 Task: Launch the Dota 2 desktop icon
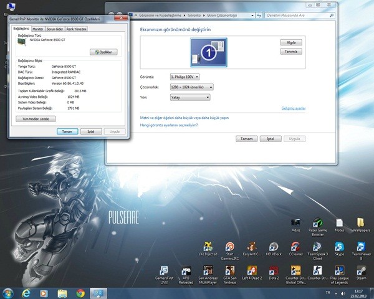(273, 272)
